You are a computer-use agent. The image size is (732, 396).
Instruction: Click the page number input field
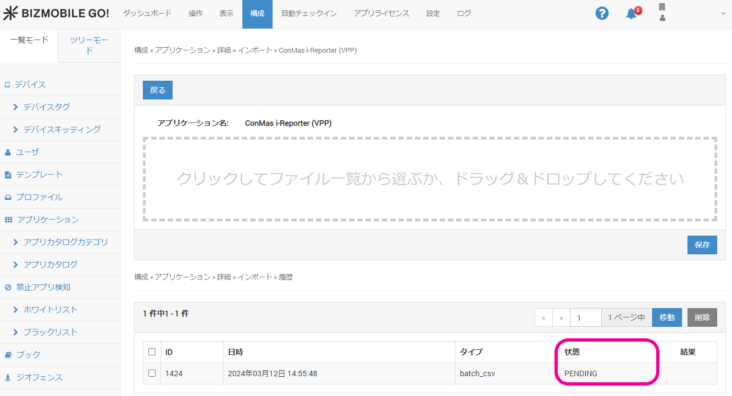585,317
